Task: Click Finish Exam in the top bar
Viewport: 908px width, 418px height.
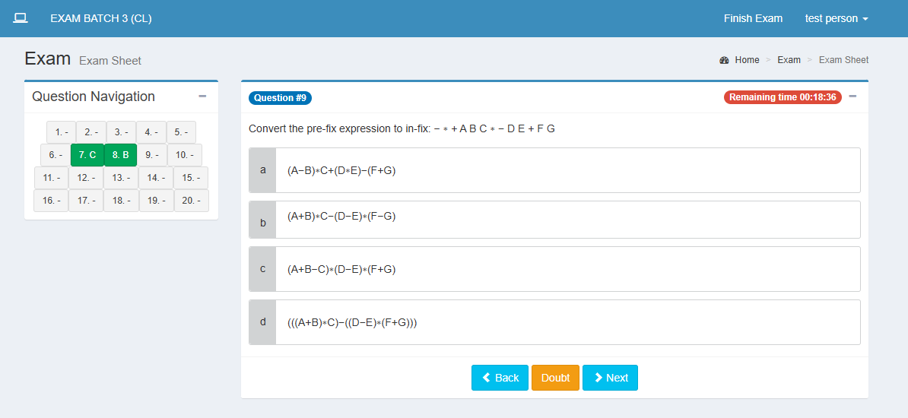Action: (x=753, y=18)
